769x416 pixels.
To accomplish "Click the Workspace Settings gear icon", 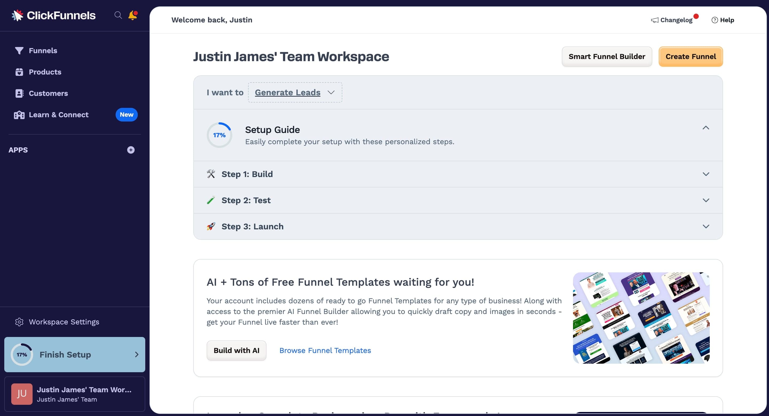I will pyautogui.click(x=19, y=322).
